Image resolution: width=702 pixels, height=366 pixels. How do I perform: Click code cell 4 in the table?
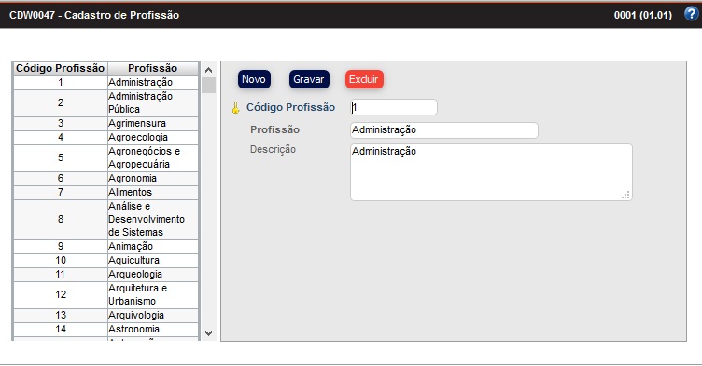point(61,137)
